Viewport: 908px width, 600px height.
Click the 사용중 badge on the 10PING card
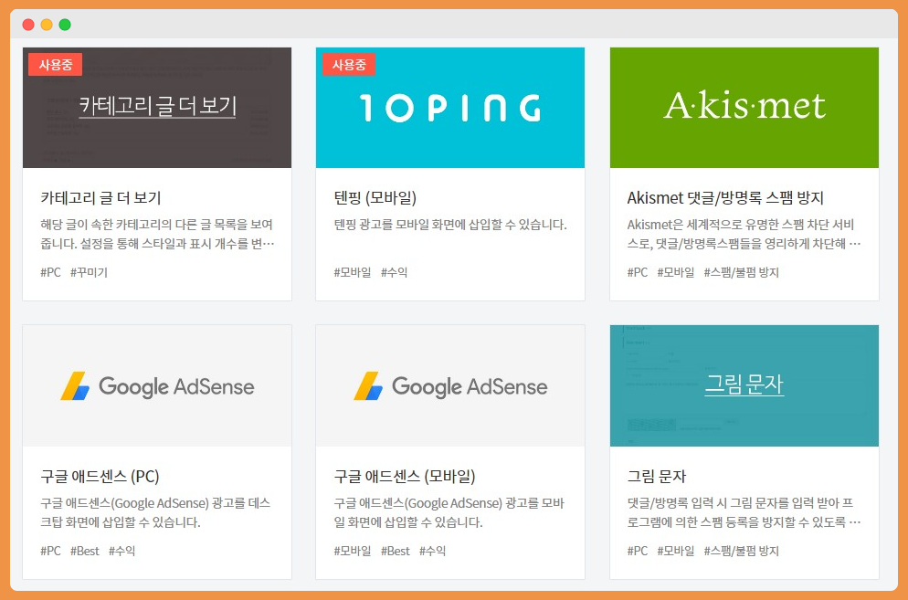click(349, 64)
